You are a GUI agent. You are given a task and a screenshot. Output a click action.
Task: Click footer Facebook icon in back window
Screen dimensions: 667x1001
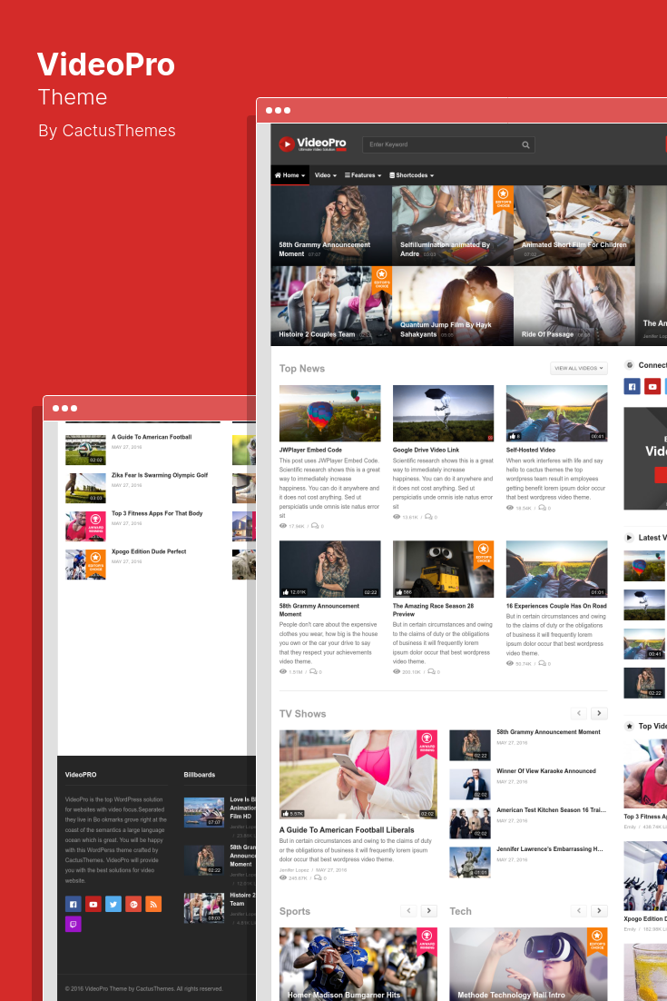coord(74,904)
